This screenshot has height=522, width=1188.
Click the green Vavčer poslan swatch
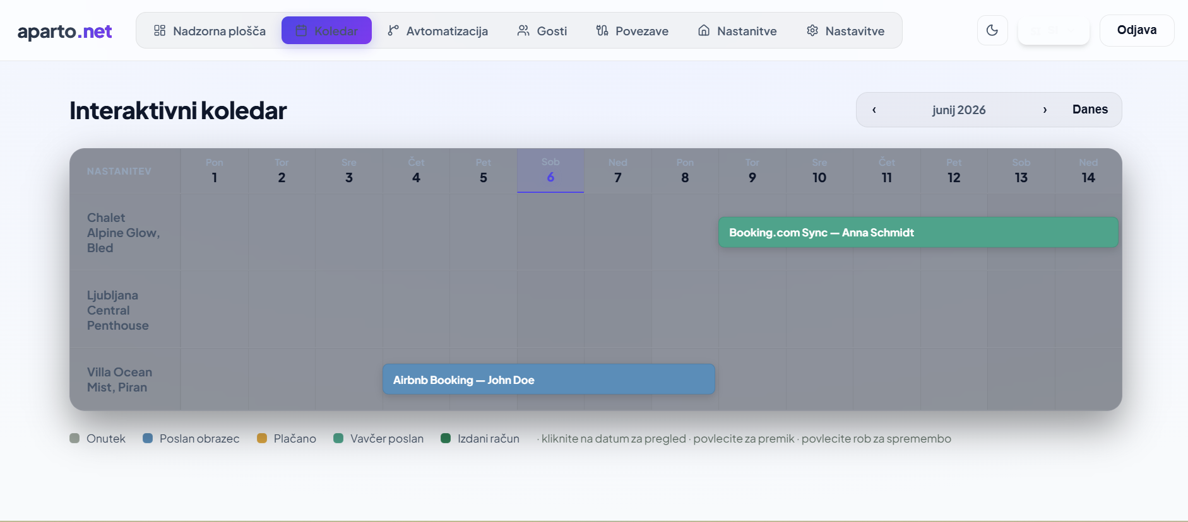point(338,438)
